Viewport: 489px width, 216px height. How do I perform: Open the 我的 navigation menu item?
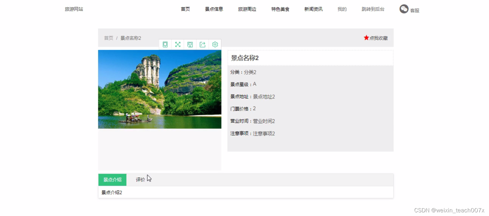[342, 9]
